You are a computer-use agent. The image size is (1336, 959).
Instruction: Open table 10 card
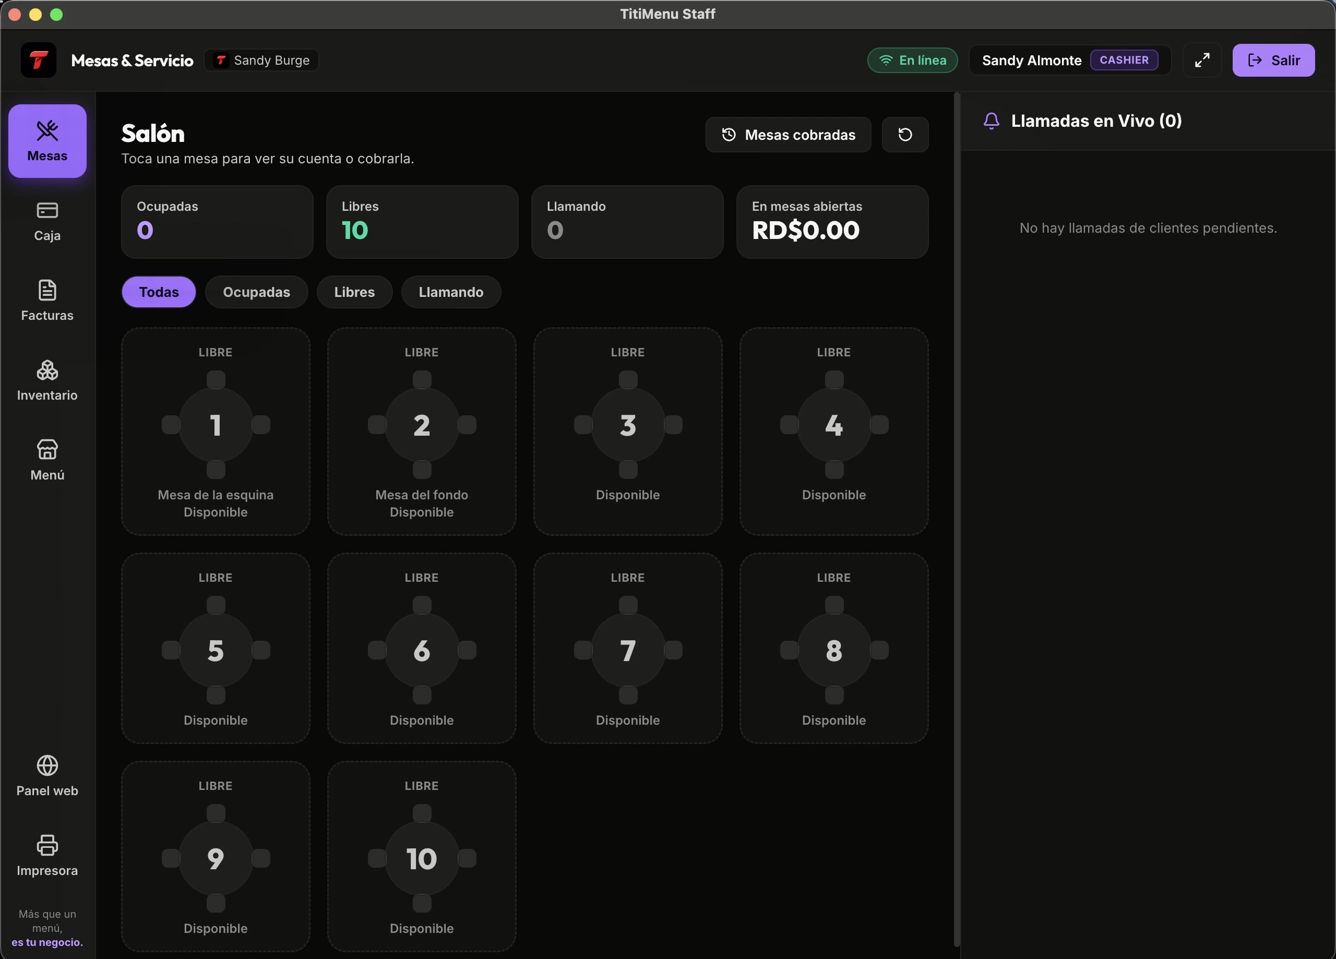(422, 857)
